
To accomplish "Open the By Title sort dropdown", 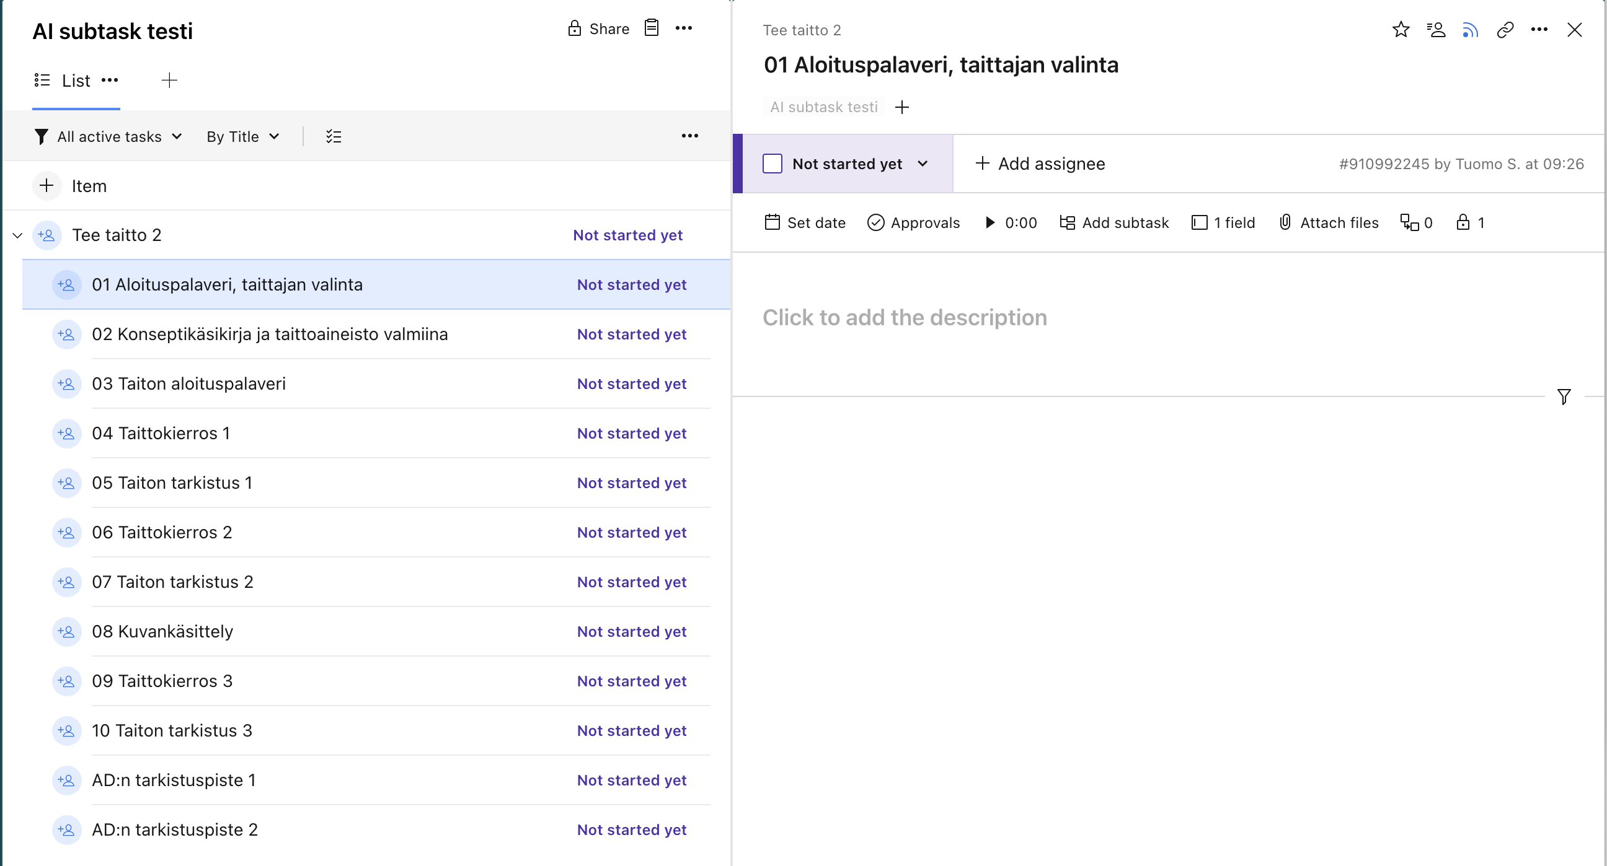I will 242,136.
